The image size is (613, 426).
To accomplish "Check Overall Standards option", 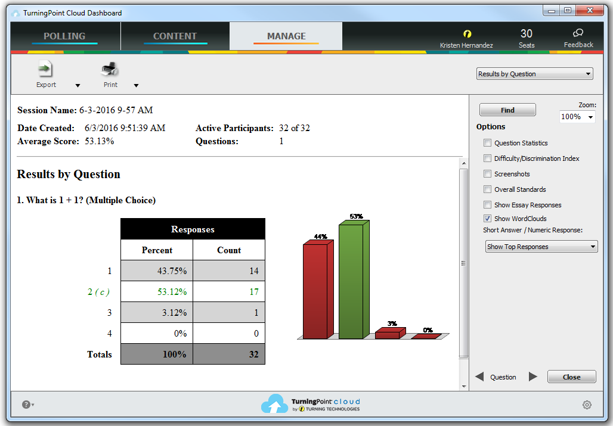I will click(487, 189).
